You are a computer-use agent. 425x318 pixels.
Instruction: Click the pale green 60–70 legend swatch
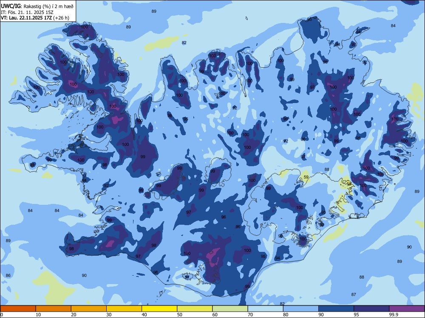click(230, 309)
